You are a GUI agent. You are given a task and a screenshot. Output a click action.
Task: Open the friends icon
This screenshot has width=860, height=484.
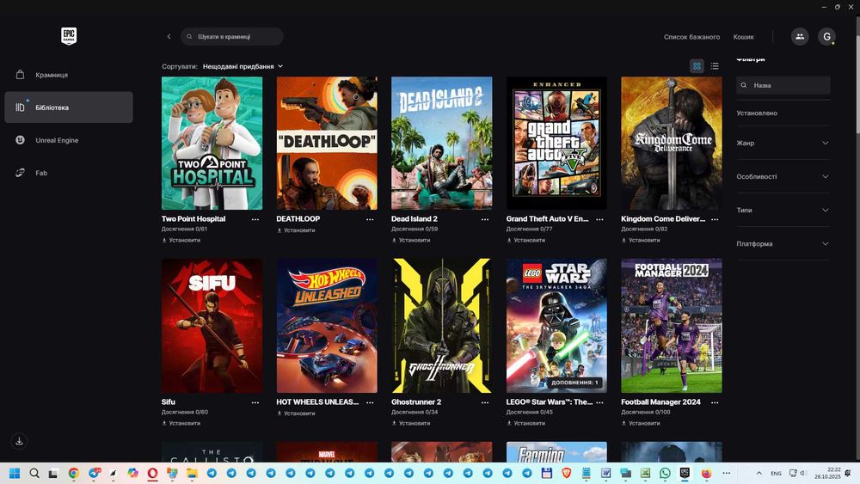[800, 37]
